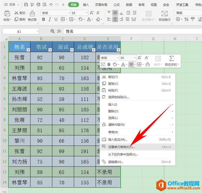The height and width of the screenshot is (193, 202).
Task: Open filter dropdown on 姓名 header
Action: [28, 50]
